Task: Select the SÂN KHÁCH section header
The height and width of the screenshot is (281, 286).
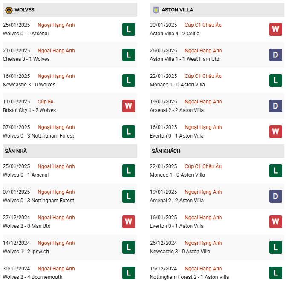Action: 165,151
